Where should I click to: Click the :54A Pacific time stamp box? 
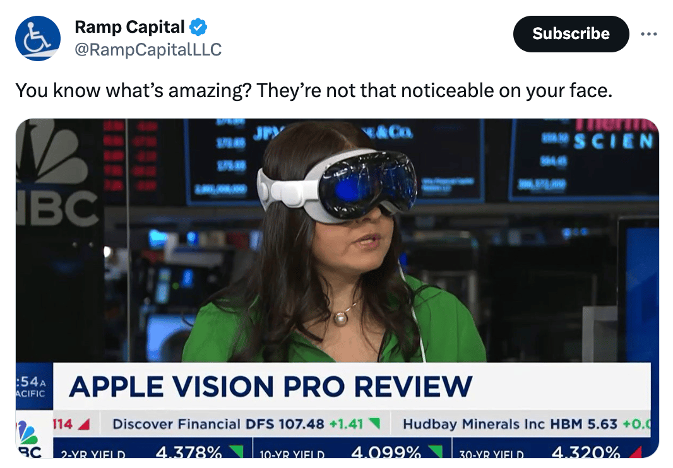(x=34, y=387)
